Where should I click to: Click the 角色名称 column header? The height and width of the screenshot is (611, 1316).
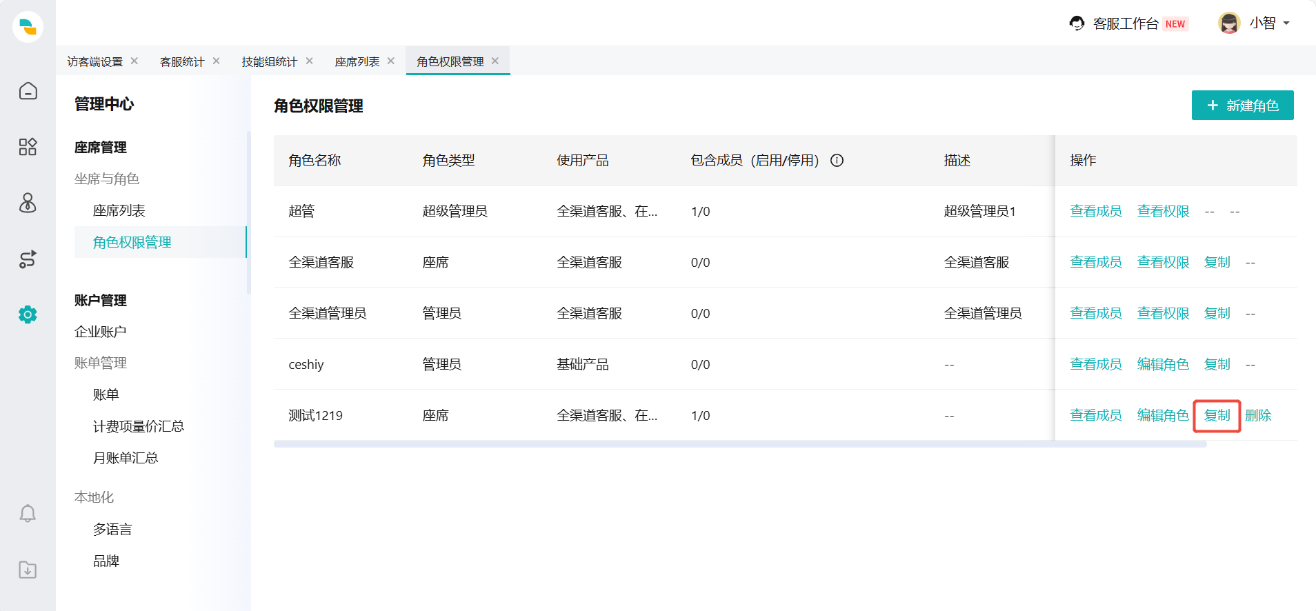[315, 161]
